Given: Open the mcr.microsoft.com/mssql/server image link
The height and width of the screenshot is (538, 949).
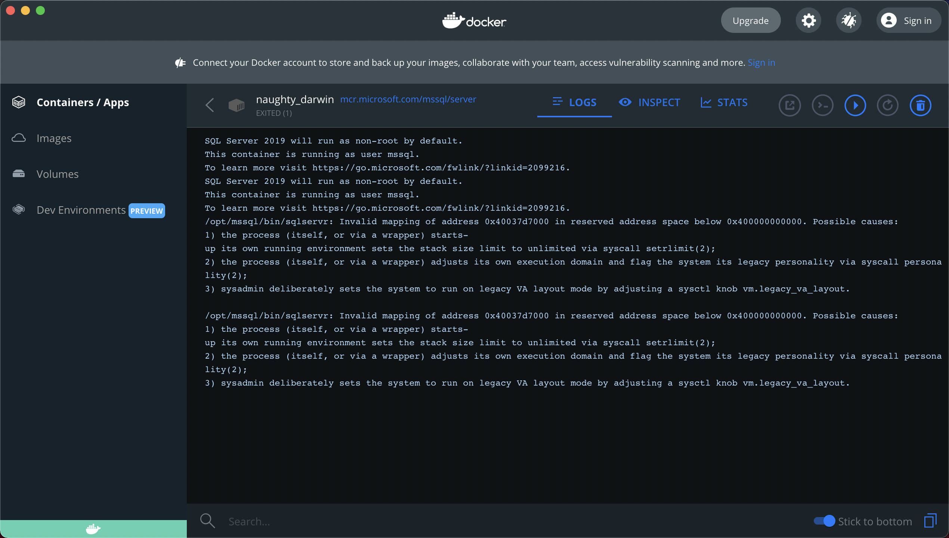Looking at the screenshot, I should click(408, 99).
